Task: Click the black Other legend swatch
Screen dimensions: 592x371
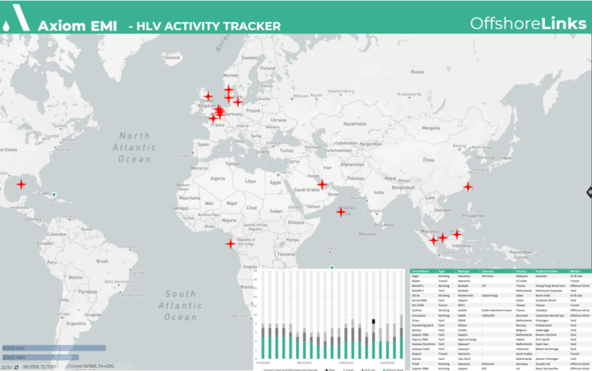Action: point(327,370)
